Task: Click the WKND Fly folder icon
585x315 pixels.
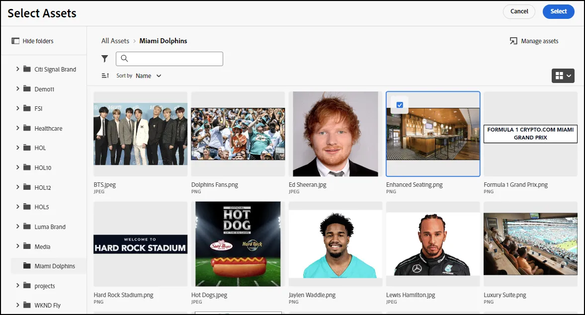Action: point(27,305)
